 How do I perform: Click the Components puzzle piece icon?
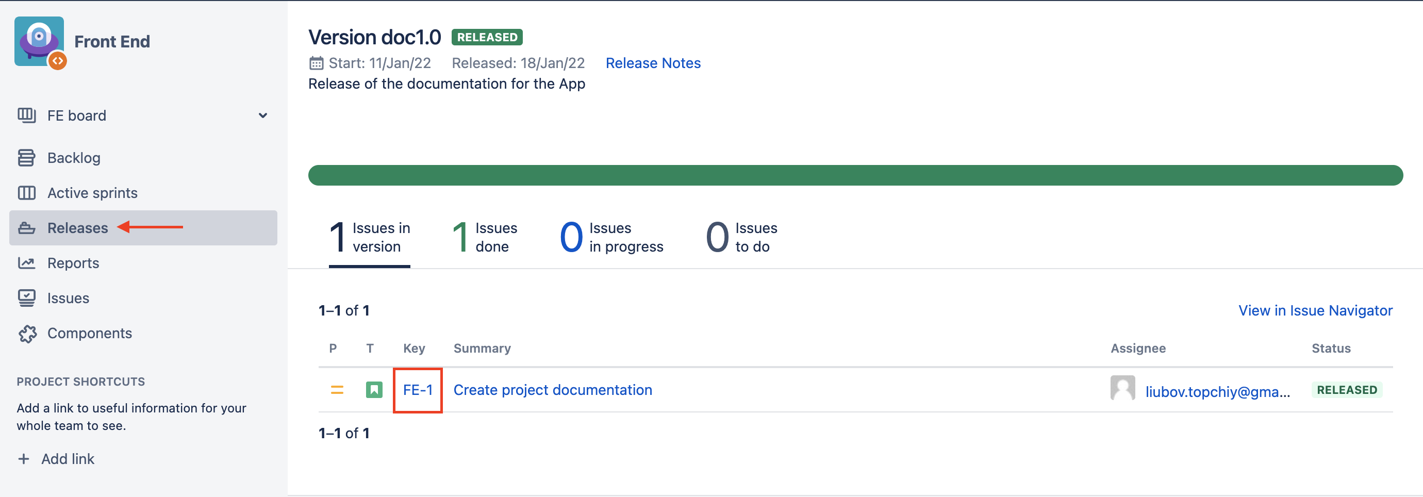(x=26, y=334)
